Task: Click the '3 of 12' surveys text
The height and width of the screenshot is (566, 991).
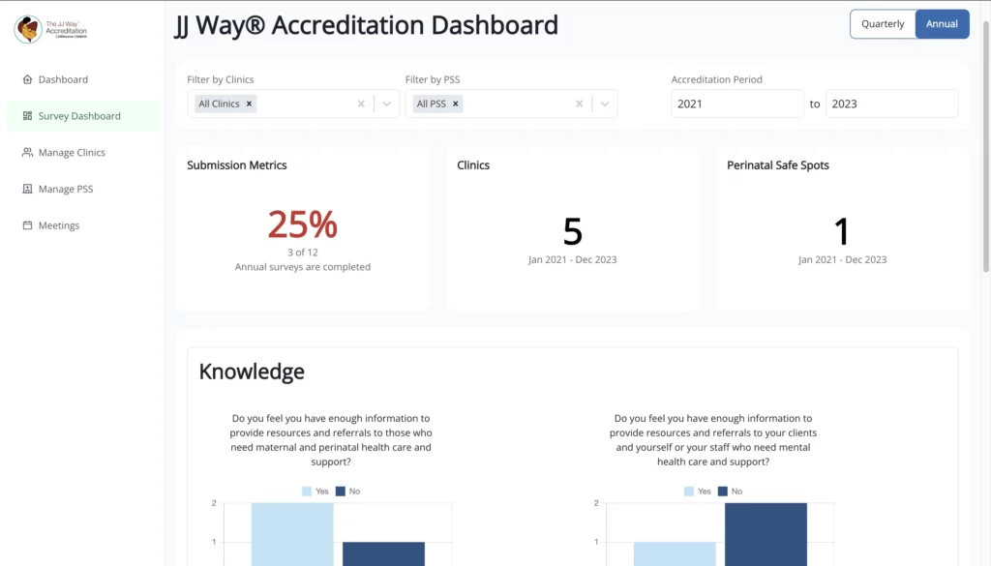Action: pos(303,253)
